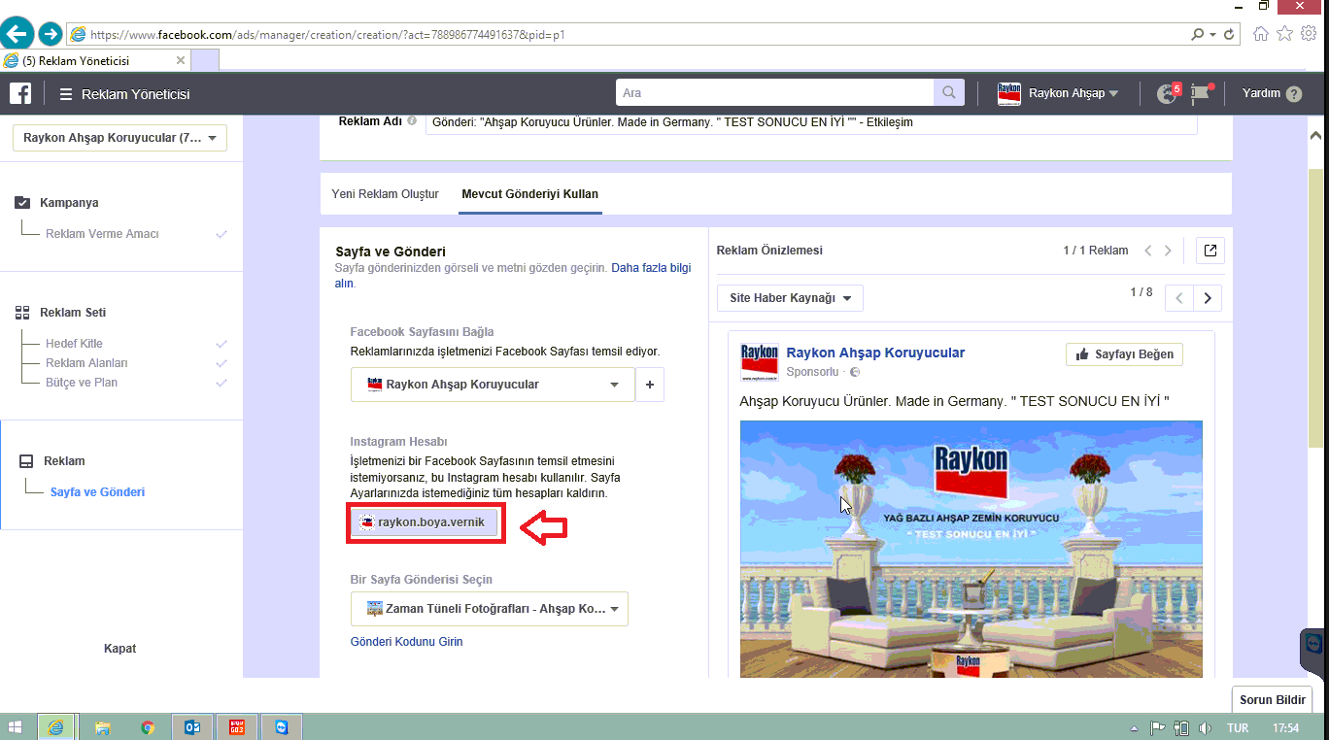Click the Facebook logo icon
Screen dimensions: 1329x740
[20, 93]
